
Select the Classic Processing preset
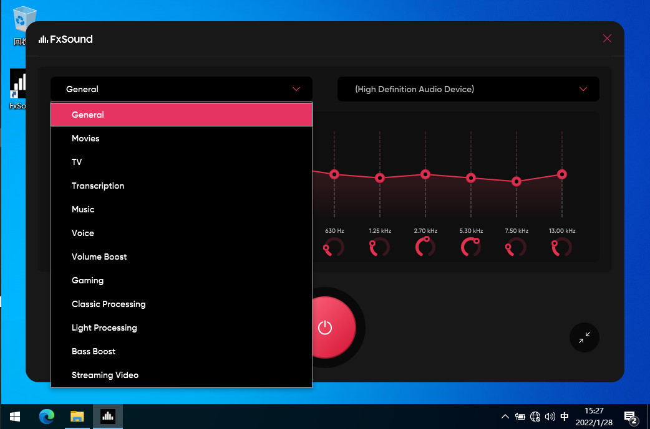[x=181, y=304]
